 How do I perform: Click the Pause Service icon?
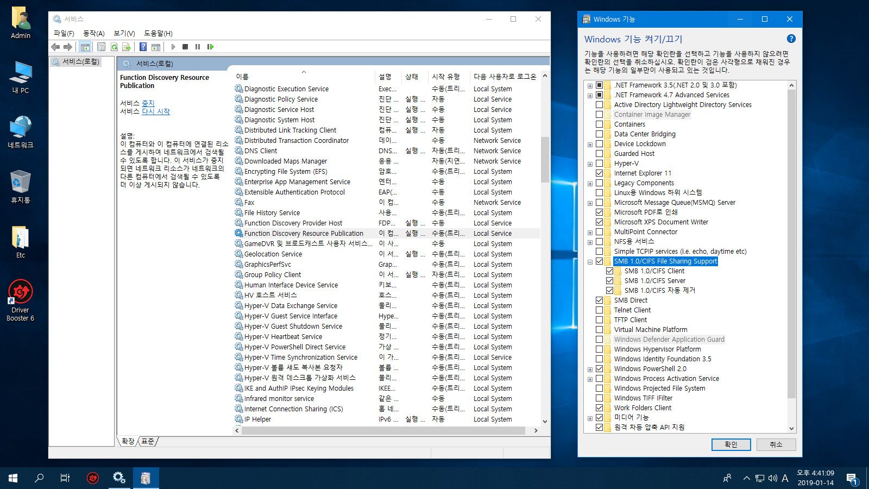click(x=198, y=47)
